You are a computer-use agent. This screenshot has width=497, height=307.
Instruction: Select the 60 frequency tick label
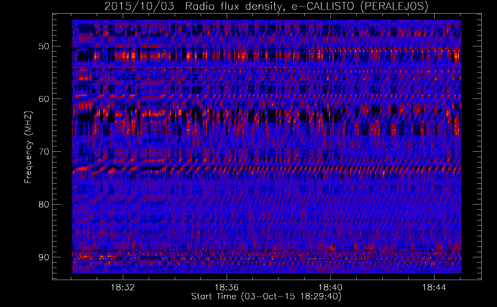[44, 99]
